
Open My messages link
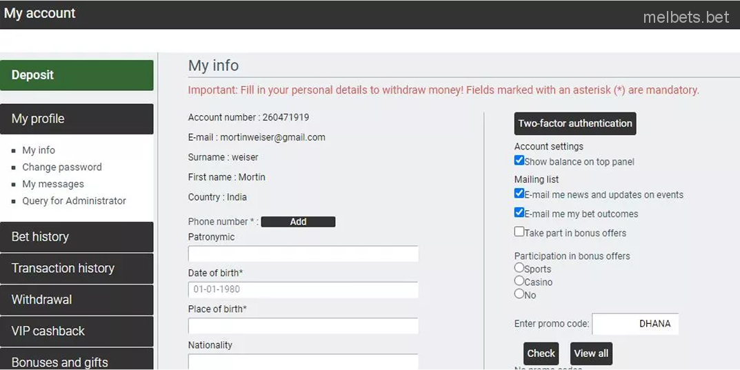coord(53,184)
